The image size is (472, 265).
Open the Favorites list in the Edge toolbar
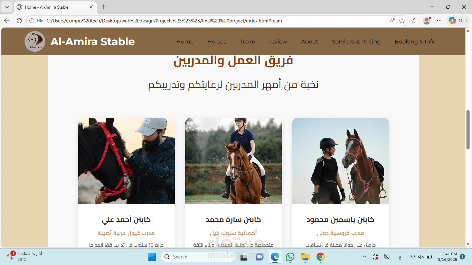coord(414,21)
